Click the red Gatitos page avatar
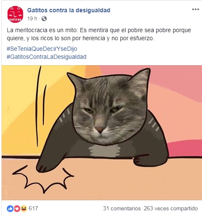The height and width of the screenshot is (215, 202). coord(15,14)
